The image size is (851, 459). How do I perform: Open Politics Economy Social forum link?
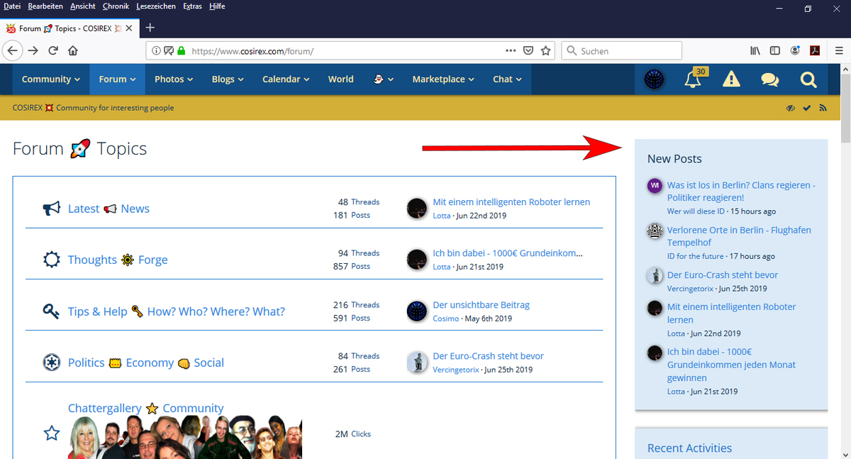coord(146,363)
